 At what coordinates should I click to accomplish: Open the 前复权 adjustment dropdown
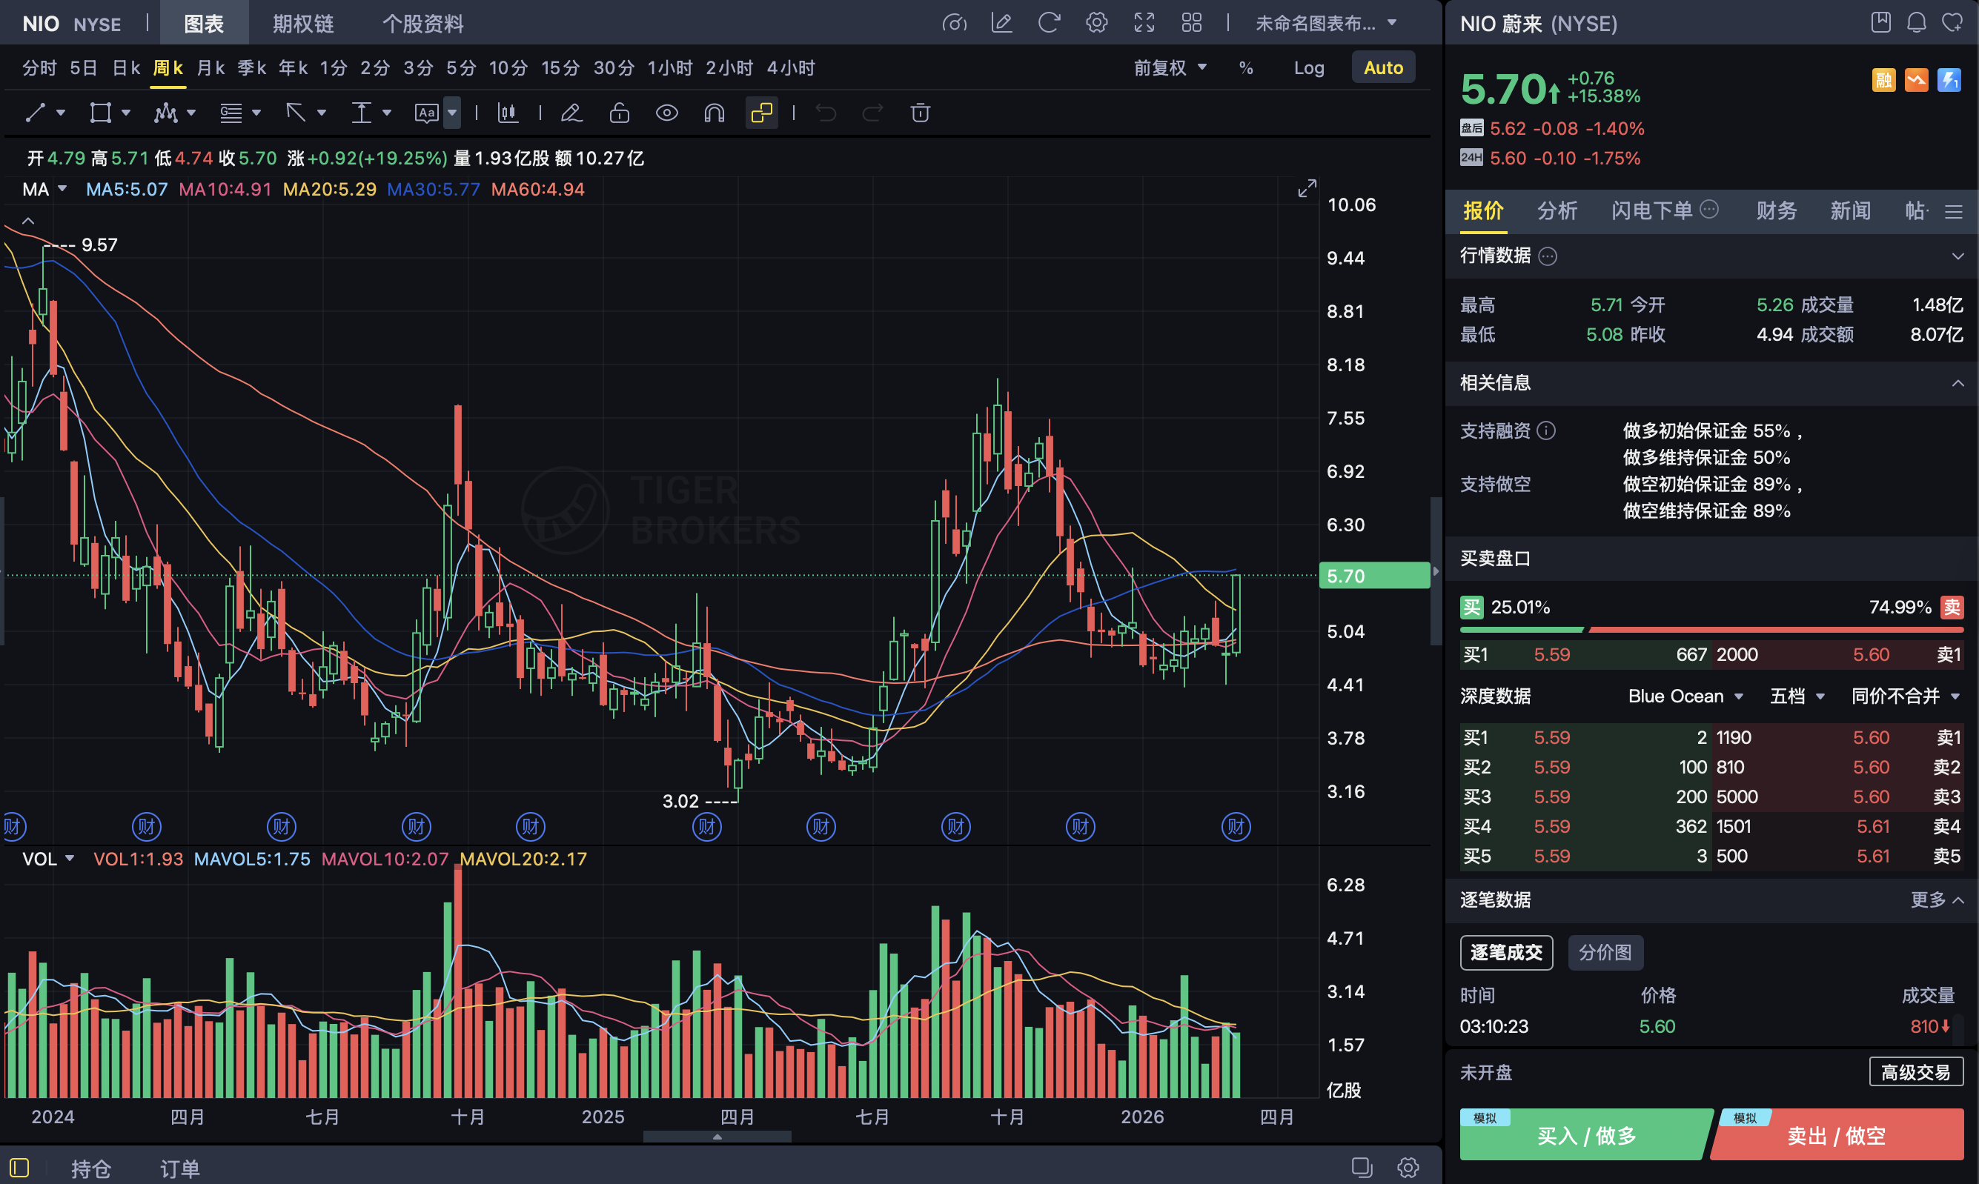click(x=1169, y=68)
